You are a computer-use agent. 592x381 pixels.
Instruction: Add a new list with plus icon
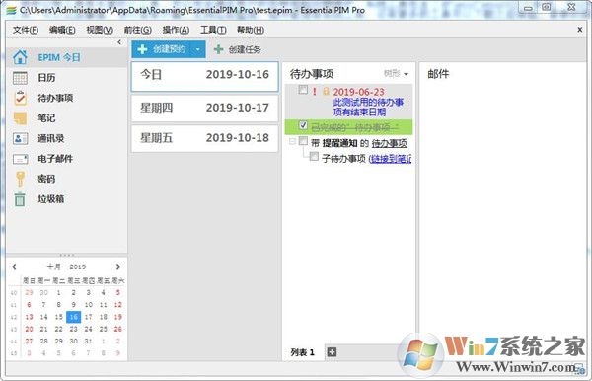tap(332, 352)
